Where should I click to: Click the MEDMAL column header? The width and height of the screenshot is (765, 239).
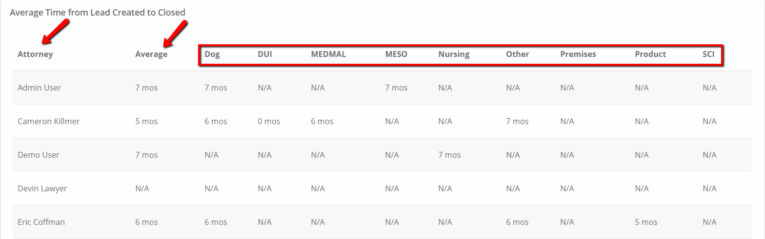point(328,54)
